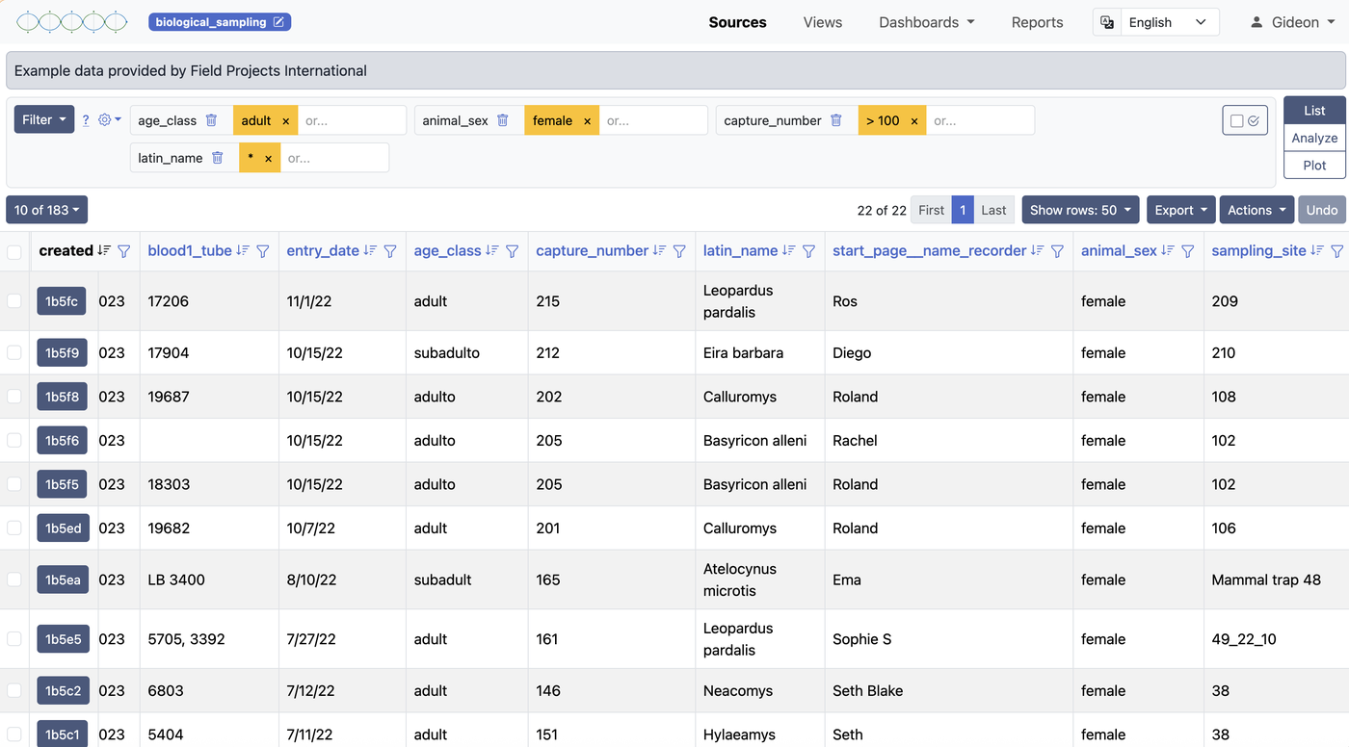This screenshot has width=1349, height=747.
Task: Open the filter help question mark
Action: point(85,119)
